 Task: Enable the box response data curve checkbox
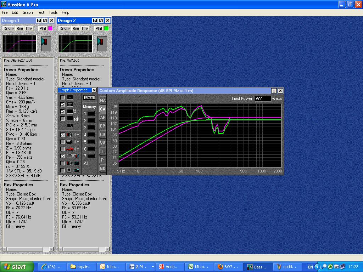coord(62,170)
